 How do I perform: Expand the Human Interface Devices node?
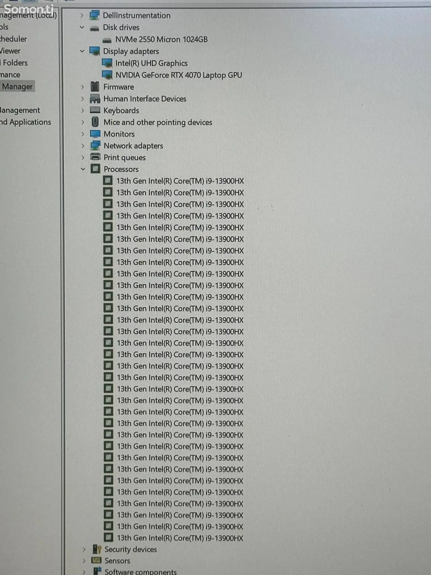click(x=82, y=99)
